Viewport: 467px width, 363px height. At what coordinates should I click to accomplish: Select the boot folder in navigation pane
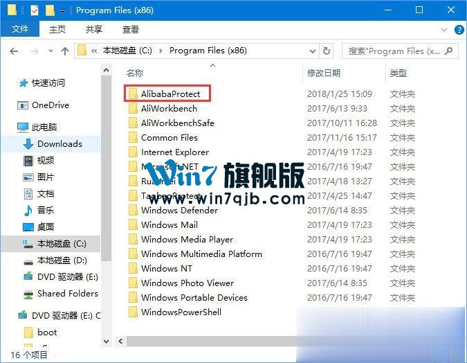click(47, 333)
